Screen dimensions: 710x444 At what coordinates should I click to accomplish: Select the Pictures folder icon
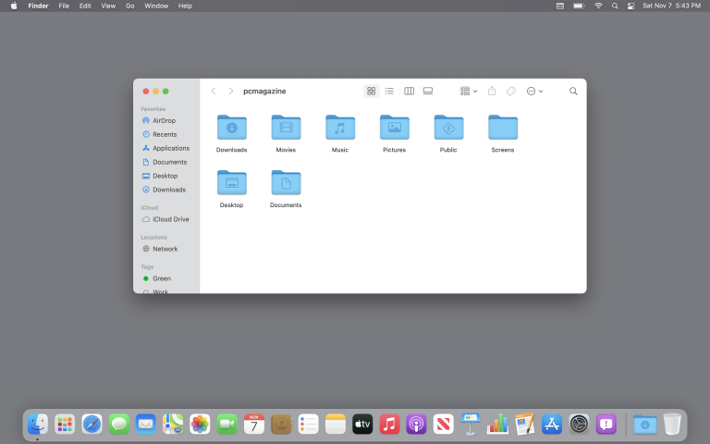click(395, 129)
